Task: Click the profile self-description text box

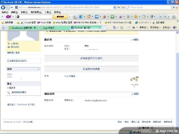Action: pos(23,61)
